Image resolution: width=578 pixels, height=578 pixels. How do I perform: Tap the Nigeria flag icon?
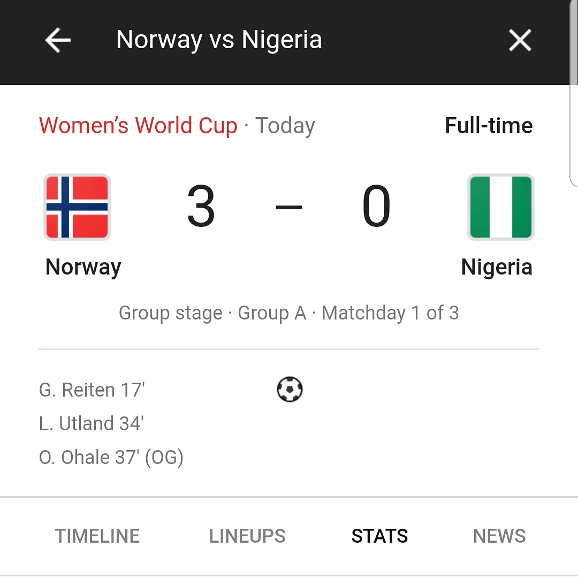point(500,207)
